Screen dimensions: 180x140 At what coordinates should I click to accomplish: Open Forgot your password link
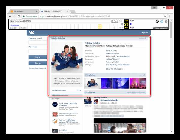pyautogui.click(x=38, y=68)
